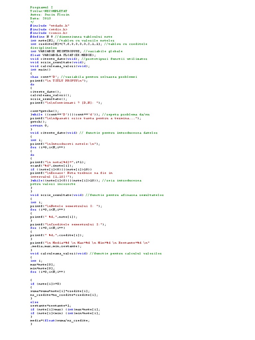Click the 'restante=restante+1;' line

click(x=50, y=306)
